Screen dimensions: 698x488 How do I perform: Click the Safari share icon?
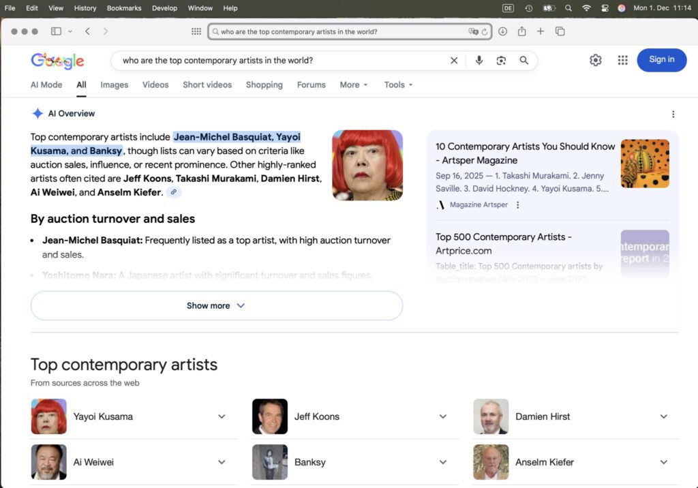[521, 31]
